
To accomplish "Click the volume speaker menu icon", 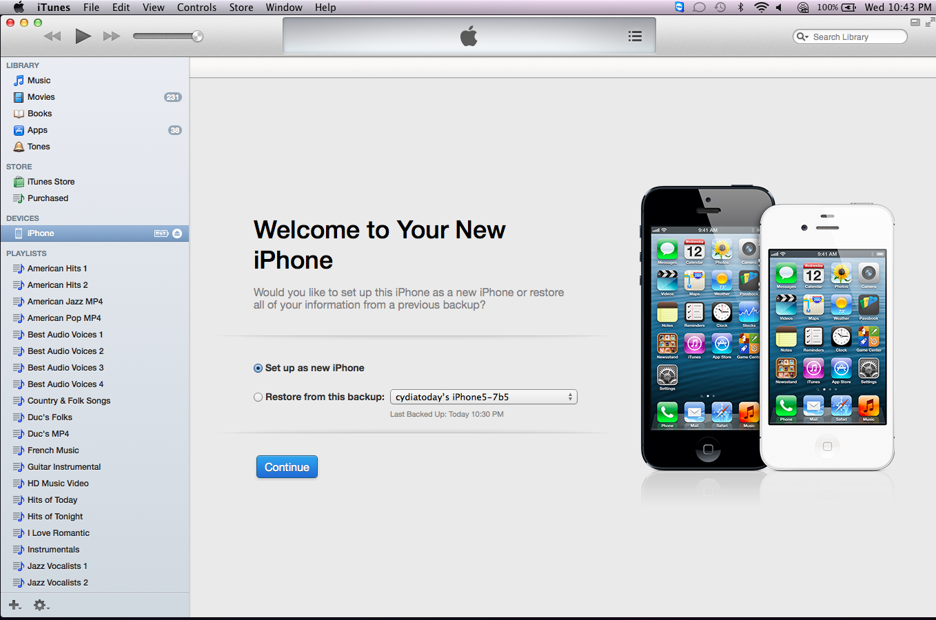I will [780, 8].
